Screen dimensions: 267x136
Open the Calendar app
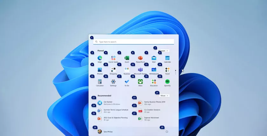(168, 58)
